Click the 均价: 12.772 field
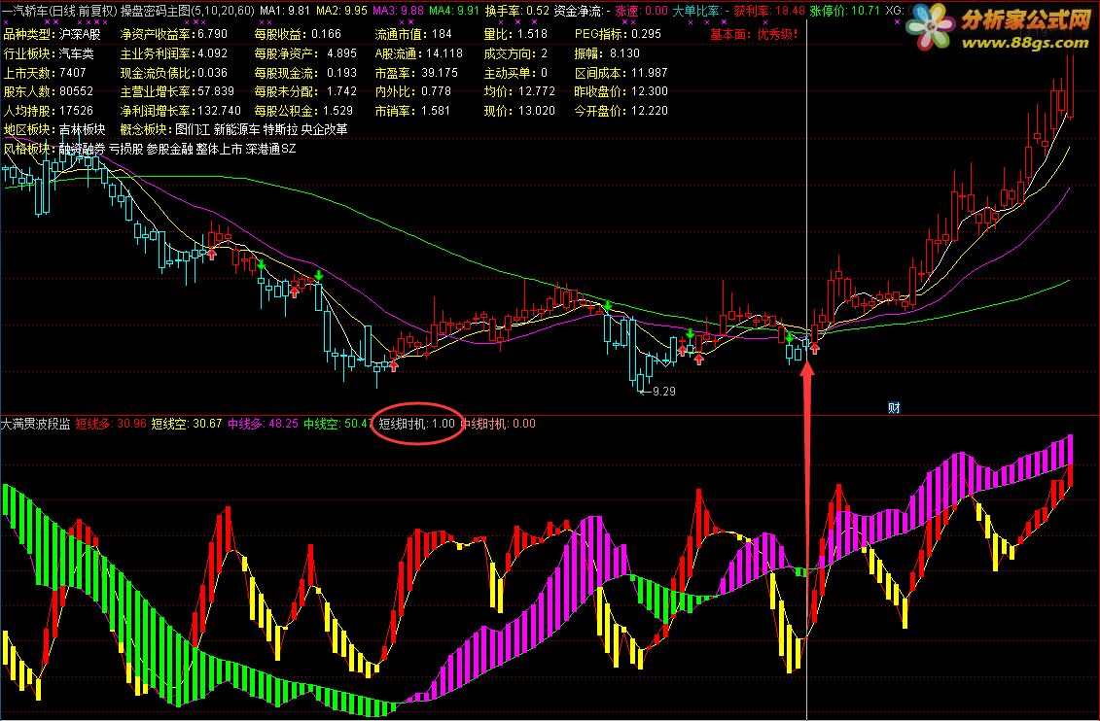1100x721 pixels. 519,91
